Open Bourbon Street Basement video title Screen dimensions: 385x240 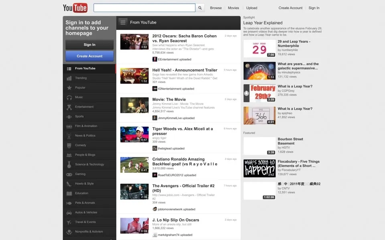click(290, 141)
